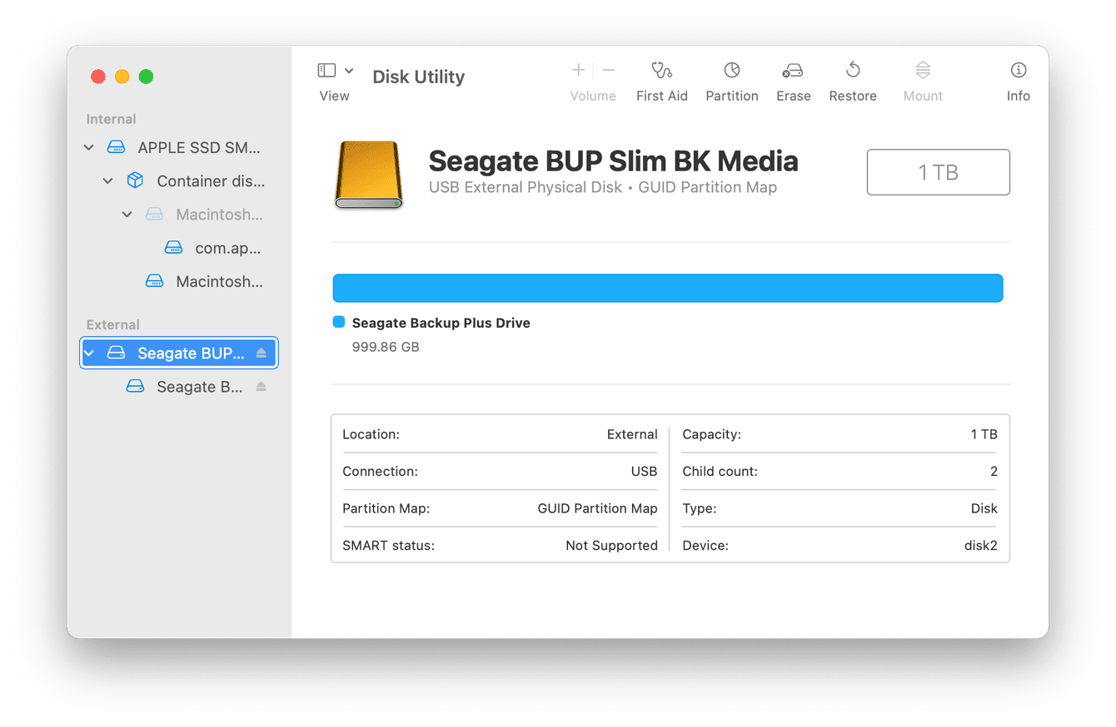Viewport: 1116px width, 727px height.
Task: Select the Erase disk icon
Action: pos(793,71)
